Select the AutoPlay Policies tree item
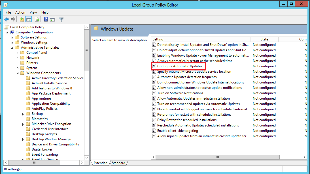Image resolution: width=310 pixels, height=174 pixels. tap(45, 109)
